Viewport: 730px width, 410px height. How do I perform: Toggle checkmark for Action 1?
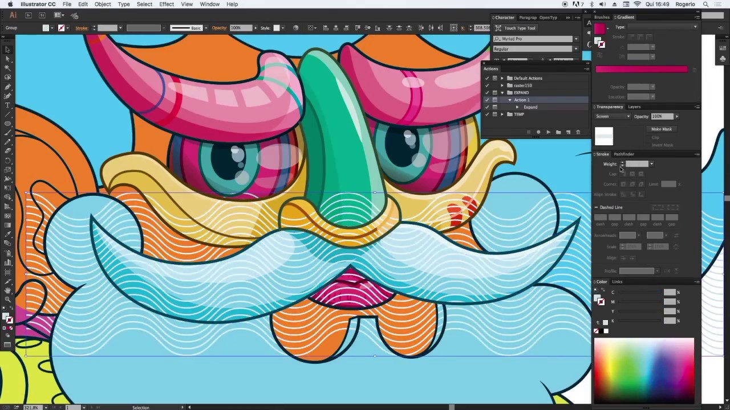click(487, 100)
